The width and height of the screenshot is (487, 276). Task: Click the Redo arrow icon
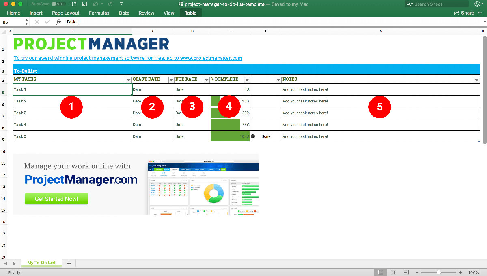(110, 4)
